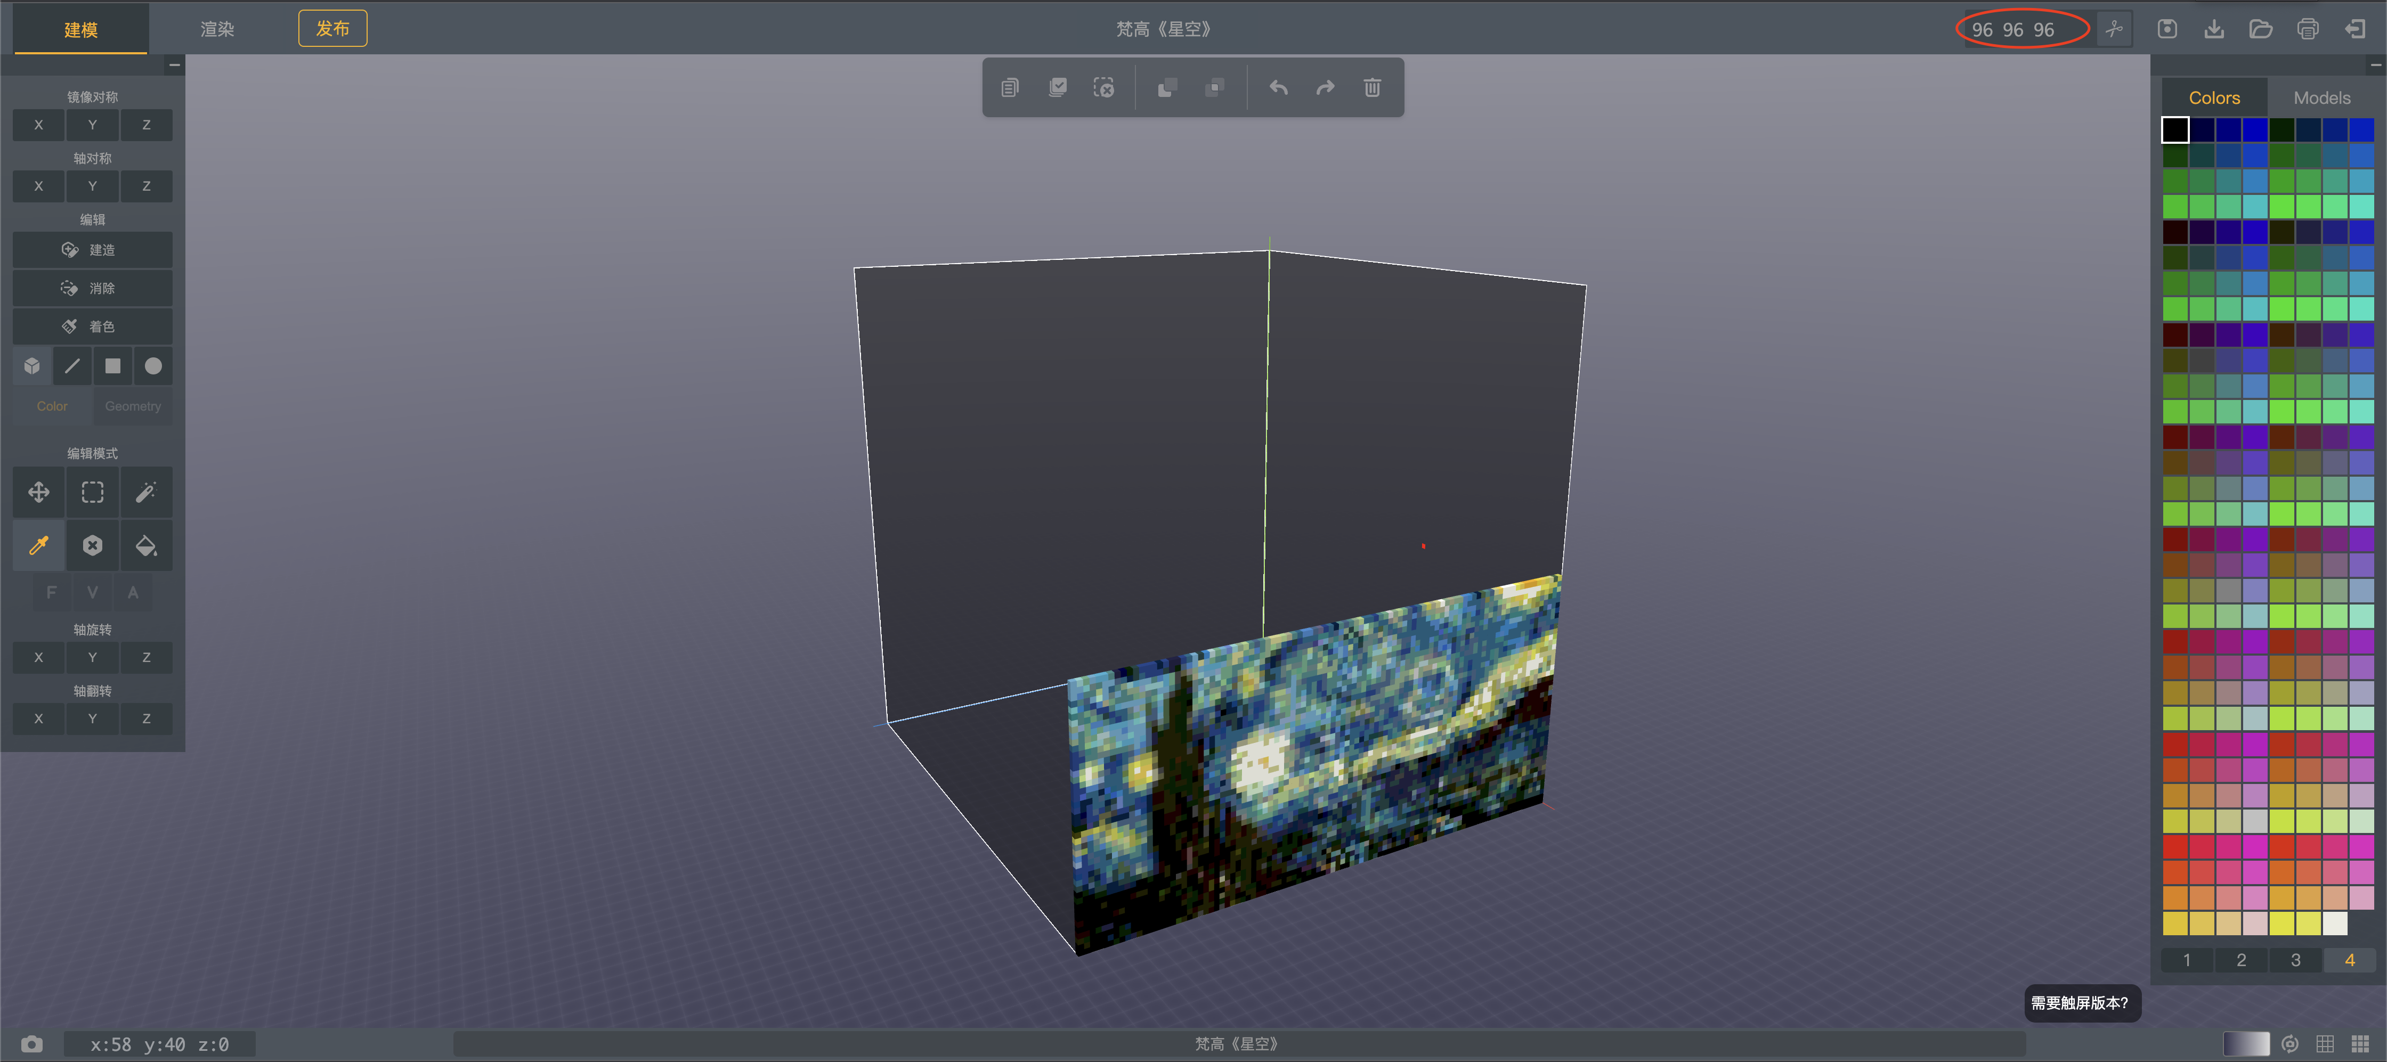This screenshot has height=1062, width=2387.
Task: Open the Models tab
Action: [x=2321, y=97]
